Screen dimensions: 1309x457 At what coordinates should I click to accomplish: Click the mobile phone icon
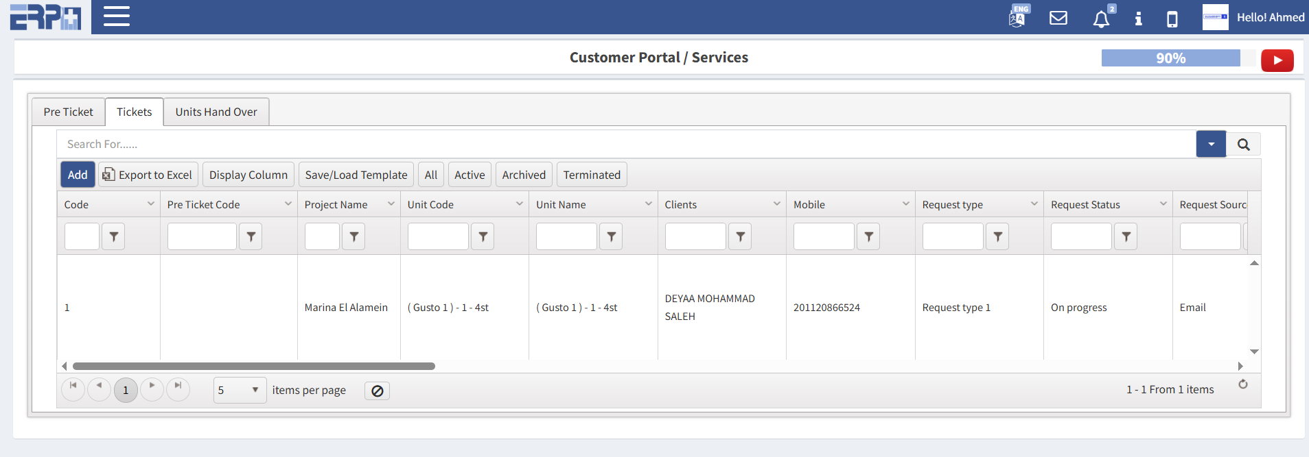pyautogui.click(x=1172, y=18)
